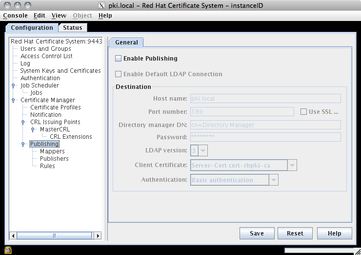Select Mappers under Publishing
The width and height of the screenshot is (361, 255).
(52, 151)
